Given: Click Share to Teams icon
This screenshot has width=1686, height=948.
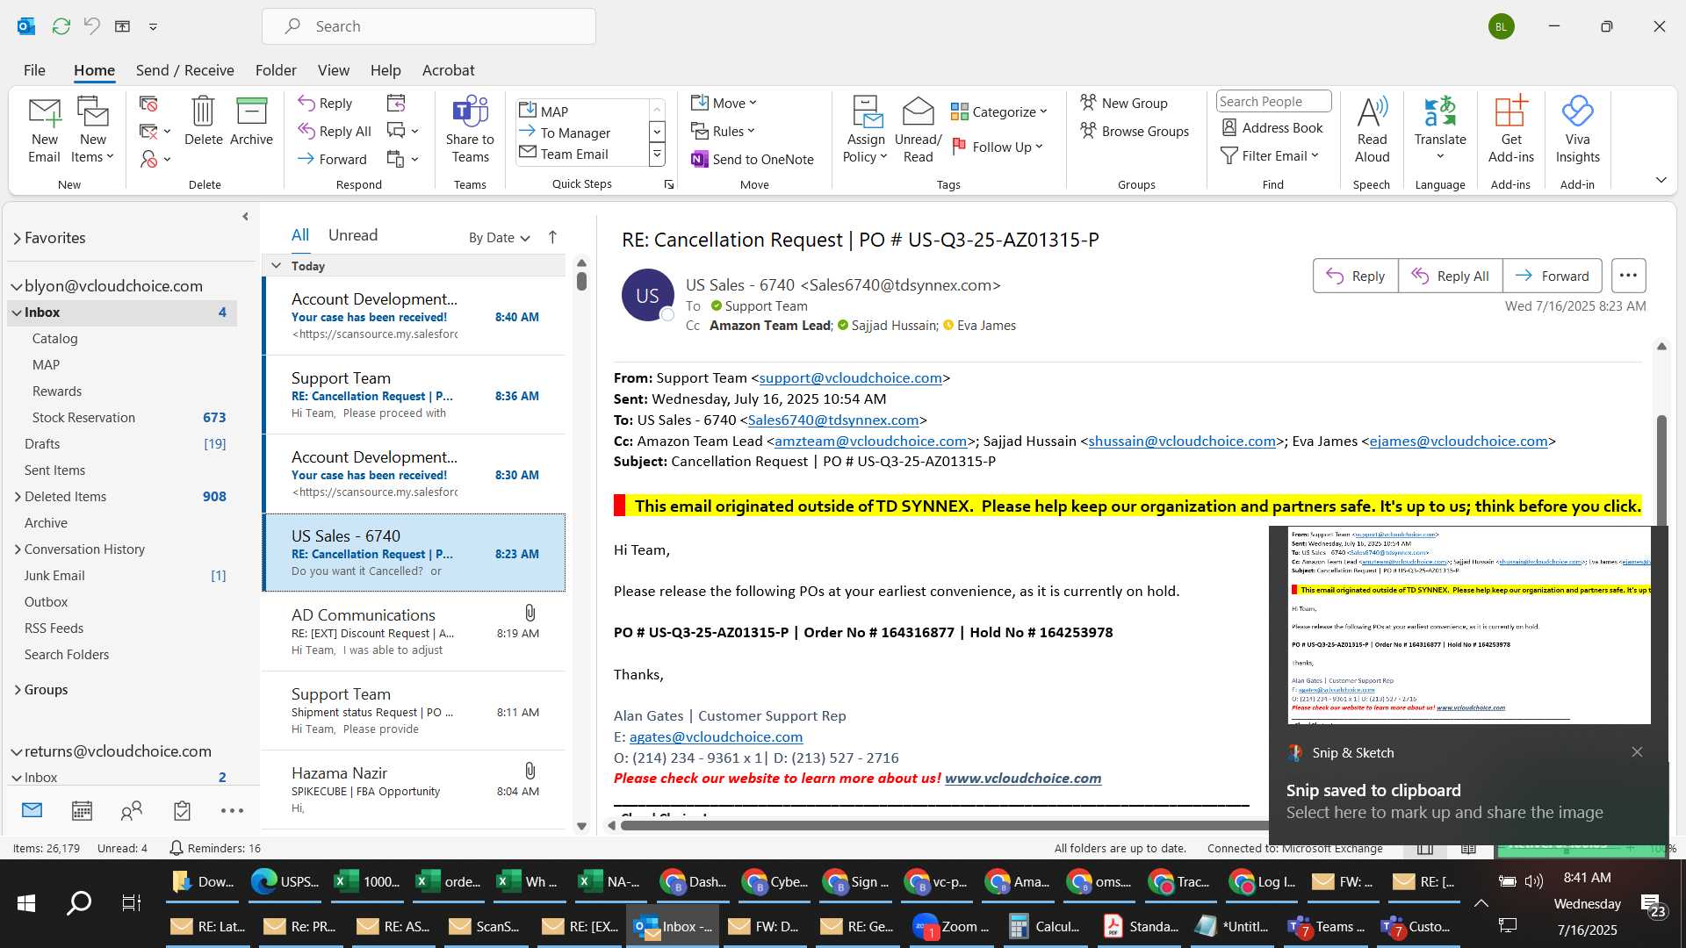Looking at the screenshot, I should pyautogui.click(x=470, y=130).
